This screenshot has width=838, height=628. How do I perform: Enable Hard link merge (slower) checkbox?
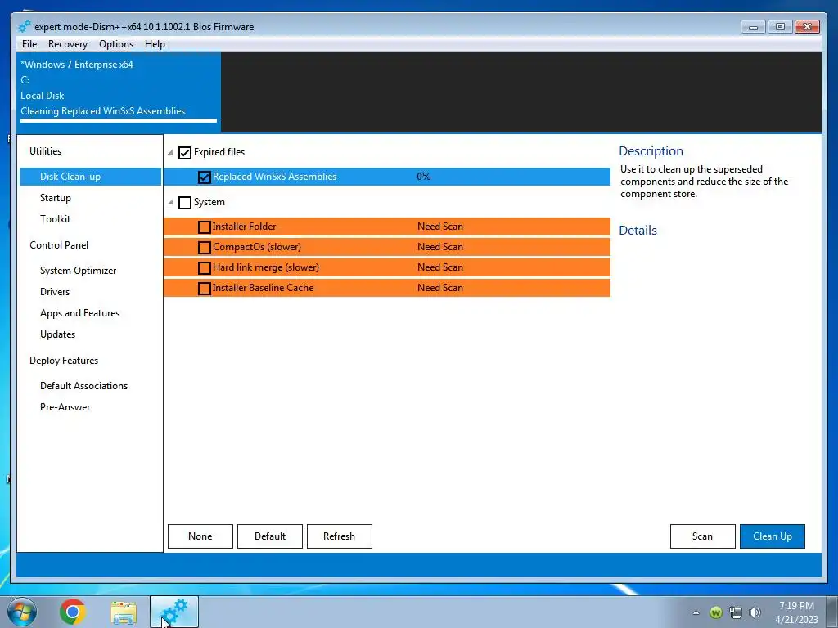(x=204, y=267)
